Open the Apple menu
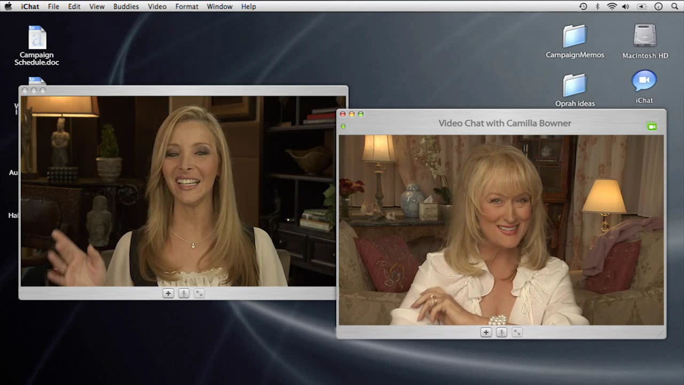 [x=8, y=6]
